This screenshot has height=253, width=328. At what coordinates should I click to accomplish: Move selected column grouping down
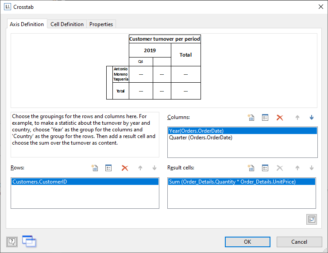click(x=312, y=118)
